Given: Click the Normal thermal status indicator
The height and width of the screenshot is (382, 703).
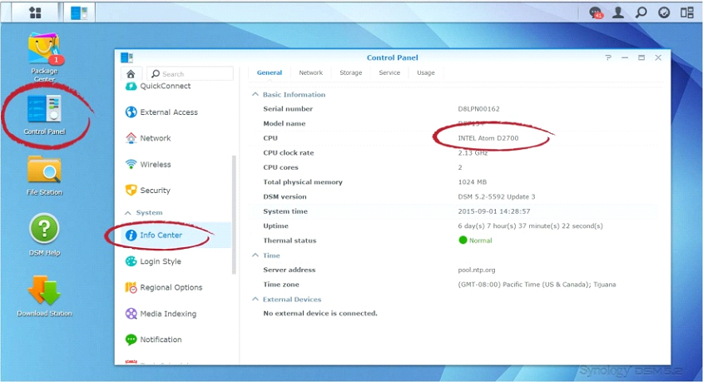Looking at the screenshot, I should (x=475, y=241).
